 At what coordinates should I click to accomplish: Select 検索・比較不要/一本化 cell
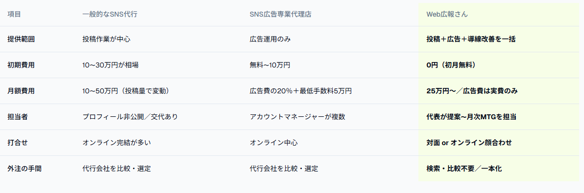pyautogui.click(x=464, y=169)
